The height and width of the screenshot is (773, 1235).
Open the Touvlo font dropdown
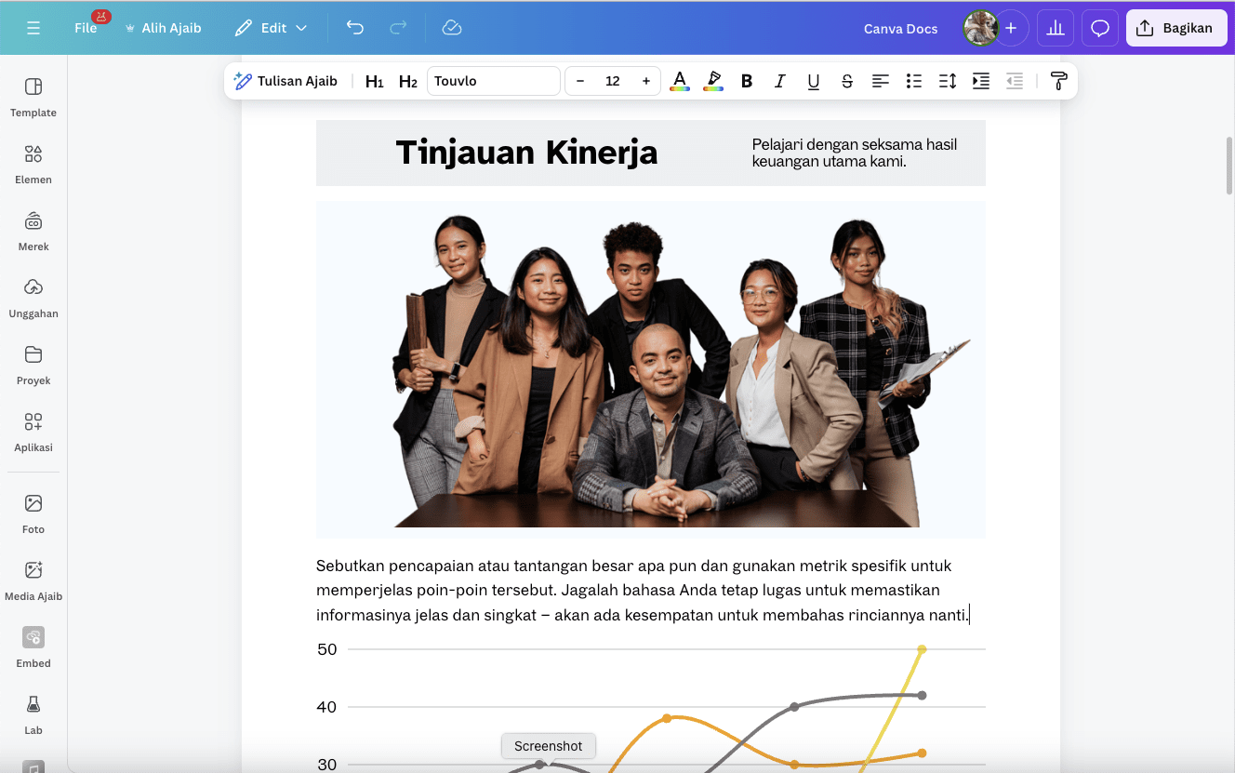pyautogui.click(x=493, y=81)
